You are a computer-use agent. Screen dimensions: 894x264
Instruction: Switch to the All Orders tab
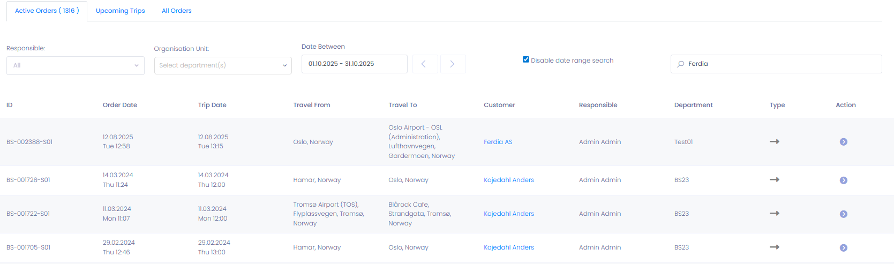click(x=176, y=11)
